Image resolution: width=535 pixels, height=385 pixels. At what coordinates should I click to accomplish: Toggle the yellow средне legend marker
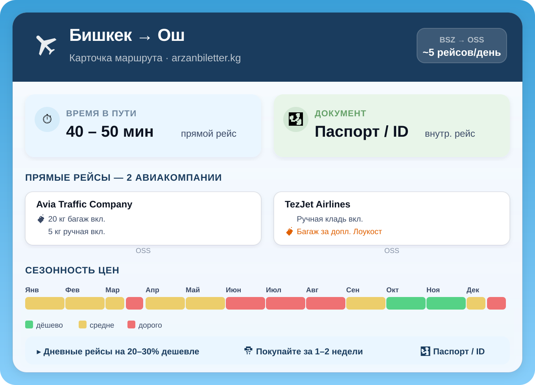[83, 324]
